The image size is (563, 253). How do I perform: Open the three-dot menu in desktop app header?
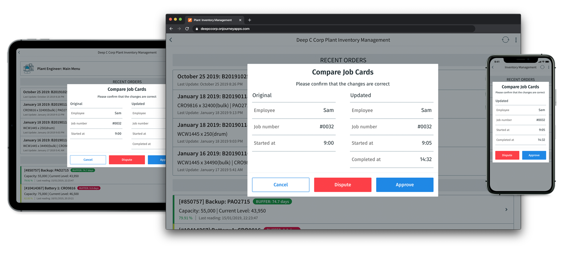pyautogui.click(x=516, y=40)
